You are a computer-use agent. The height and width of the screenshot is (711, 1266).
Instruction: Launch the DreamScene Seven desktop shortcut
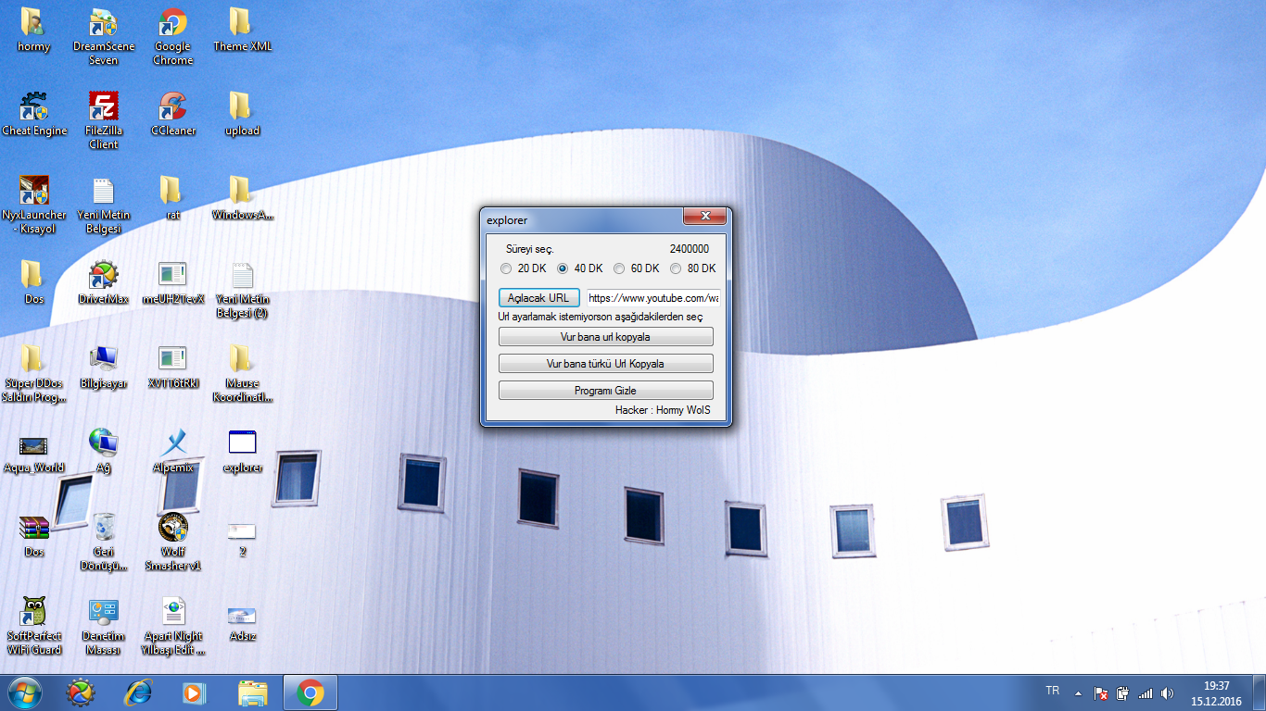104,37
